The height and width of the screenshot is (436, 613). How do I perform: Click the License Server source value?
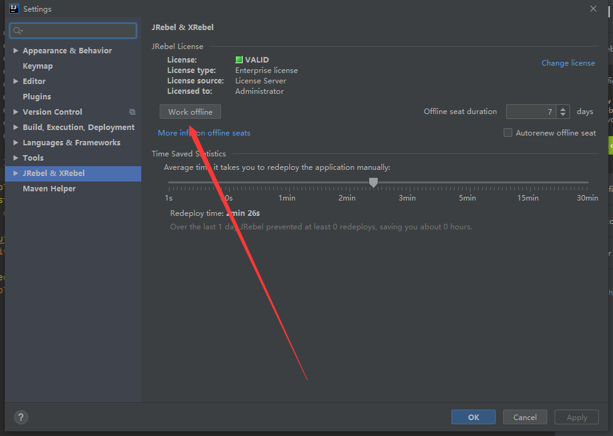point(260,81)
